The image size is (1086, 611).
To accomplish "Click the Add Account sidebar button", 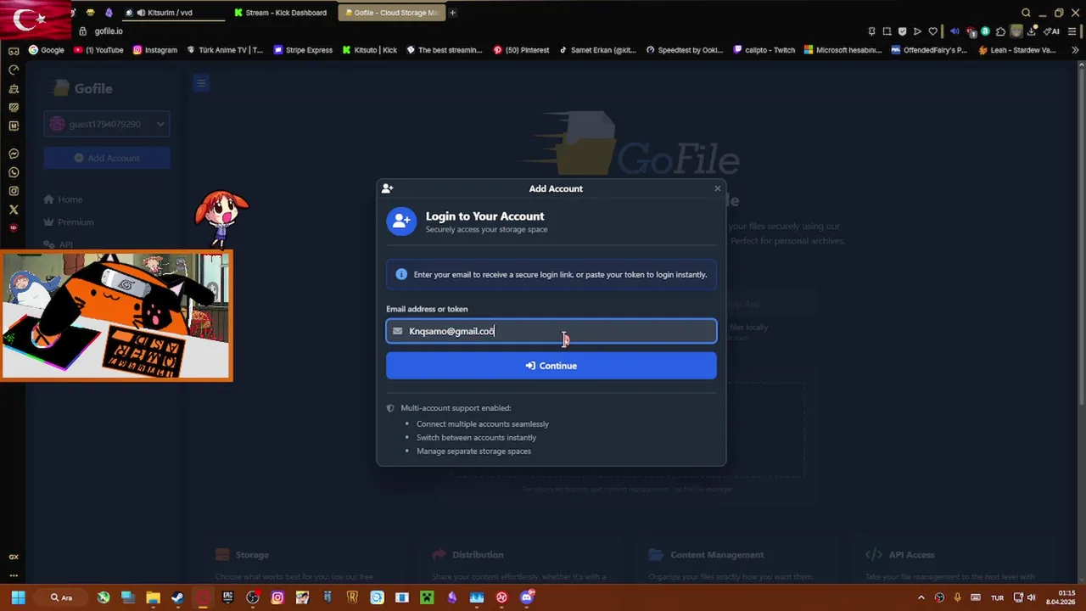I will click(x=107, y=158).
